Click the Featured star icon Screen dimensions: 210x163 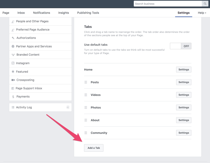click(13, 72)
